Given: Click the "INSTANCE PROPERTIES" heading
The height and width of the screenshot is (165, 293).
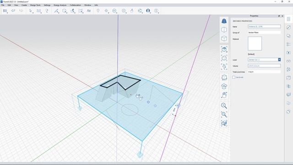Looking at the screenshot, I should coord(242,21).
